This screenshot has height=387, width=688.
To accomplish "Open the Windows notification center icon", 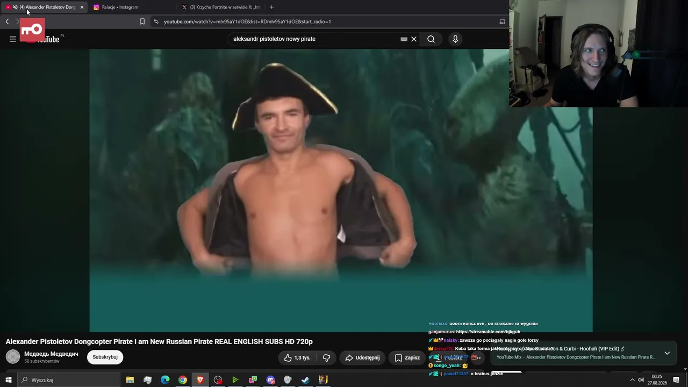I will coord(677,380).
